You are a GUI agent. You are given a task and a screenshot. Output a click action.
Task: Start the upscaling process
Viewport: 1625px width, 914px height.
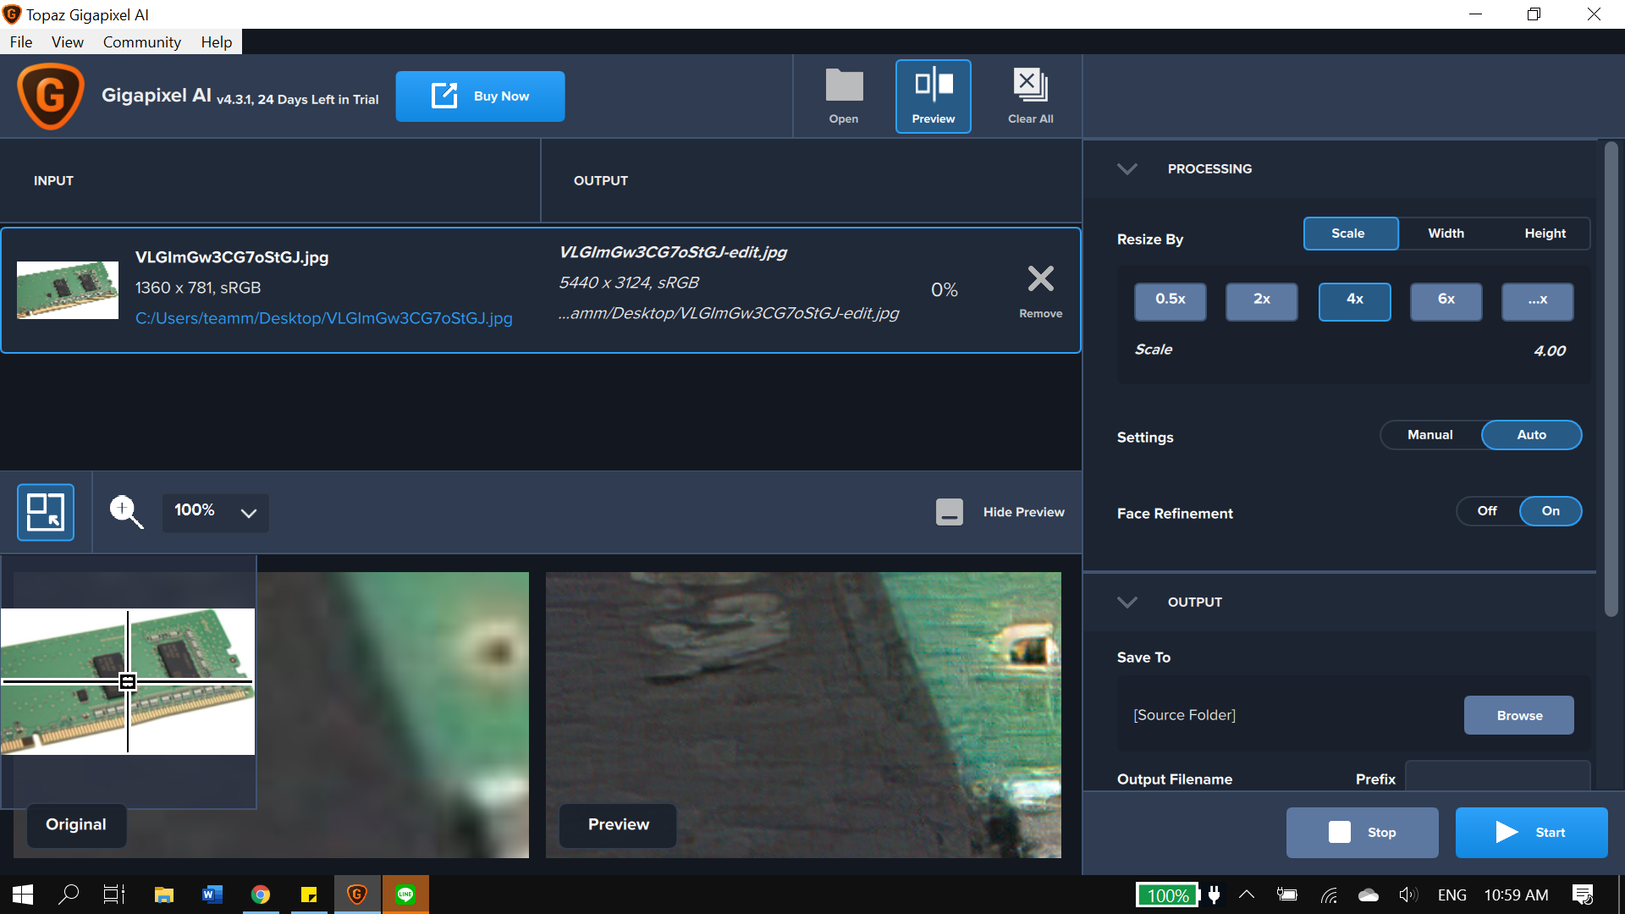[x=1531, y=833]
